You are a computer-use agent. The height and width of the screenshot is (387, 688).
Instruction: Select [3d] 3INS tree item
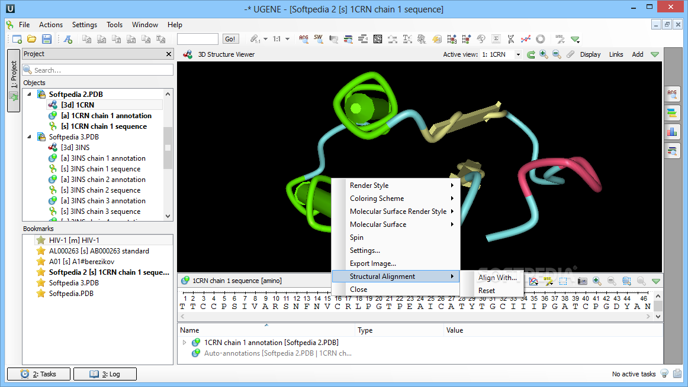(75, 148)
